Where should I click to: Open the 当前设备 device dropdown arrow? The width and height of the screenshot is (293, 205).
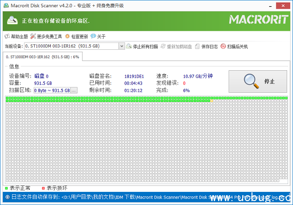tap(122, 46)
